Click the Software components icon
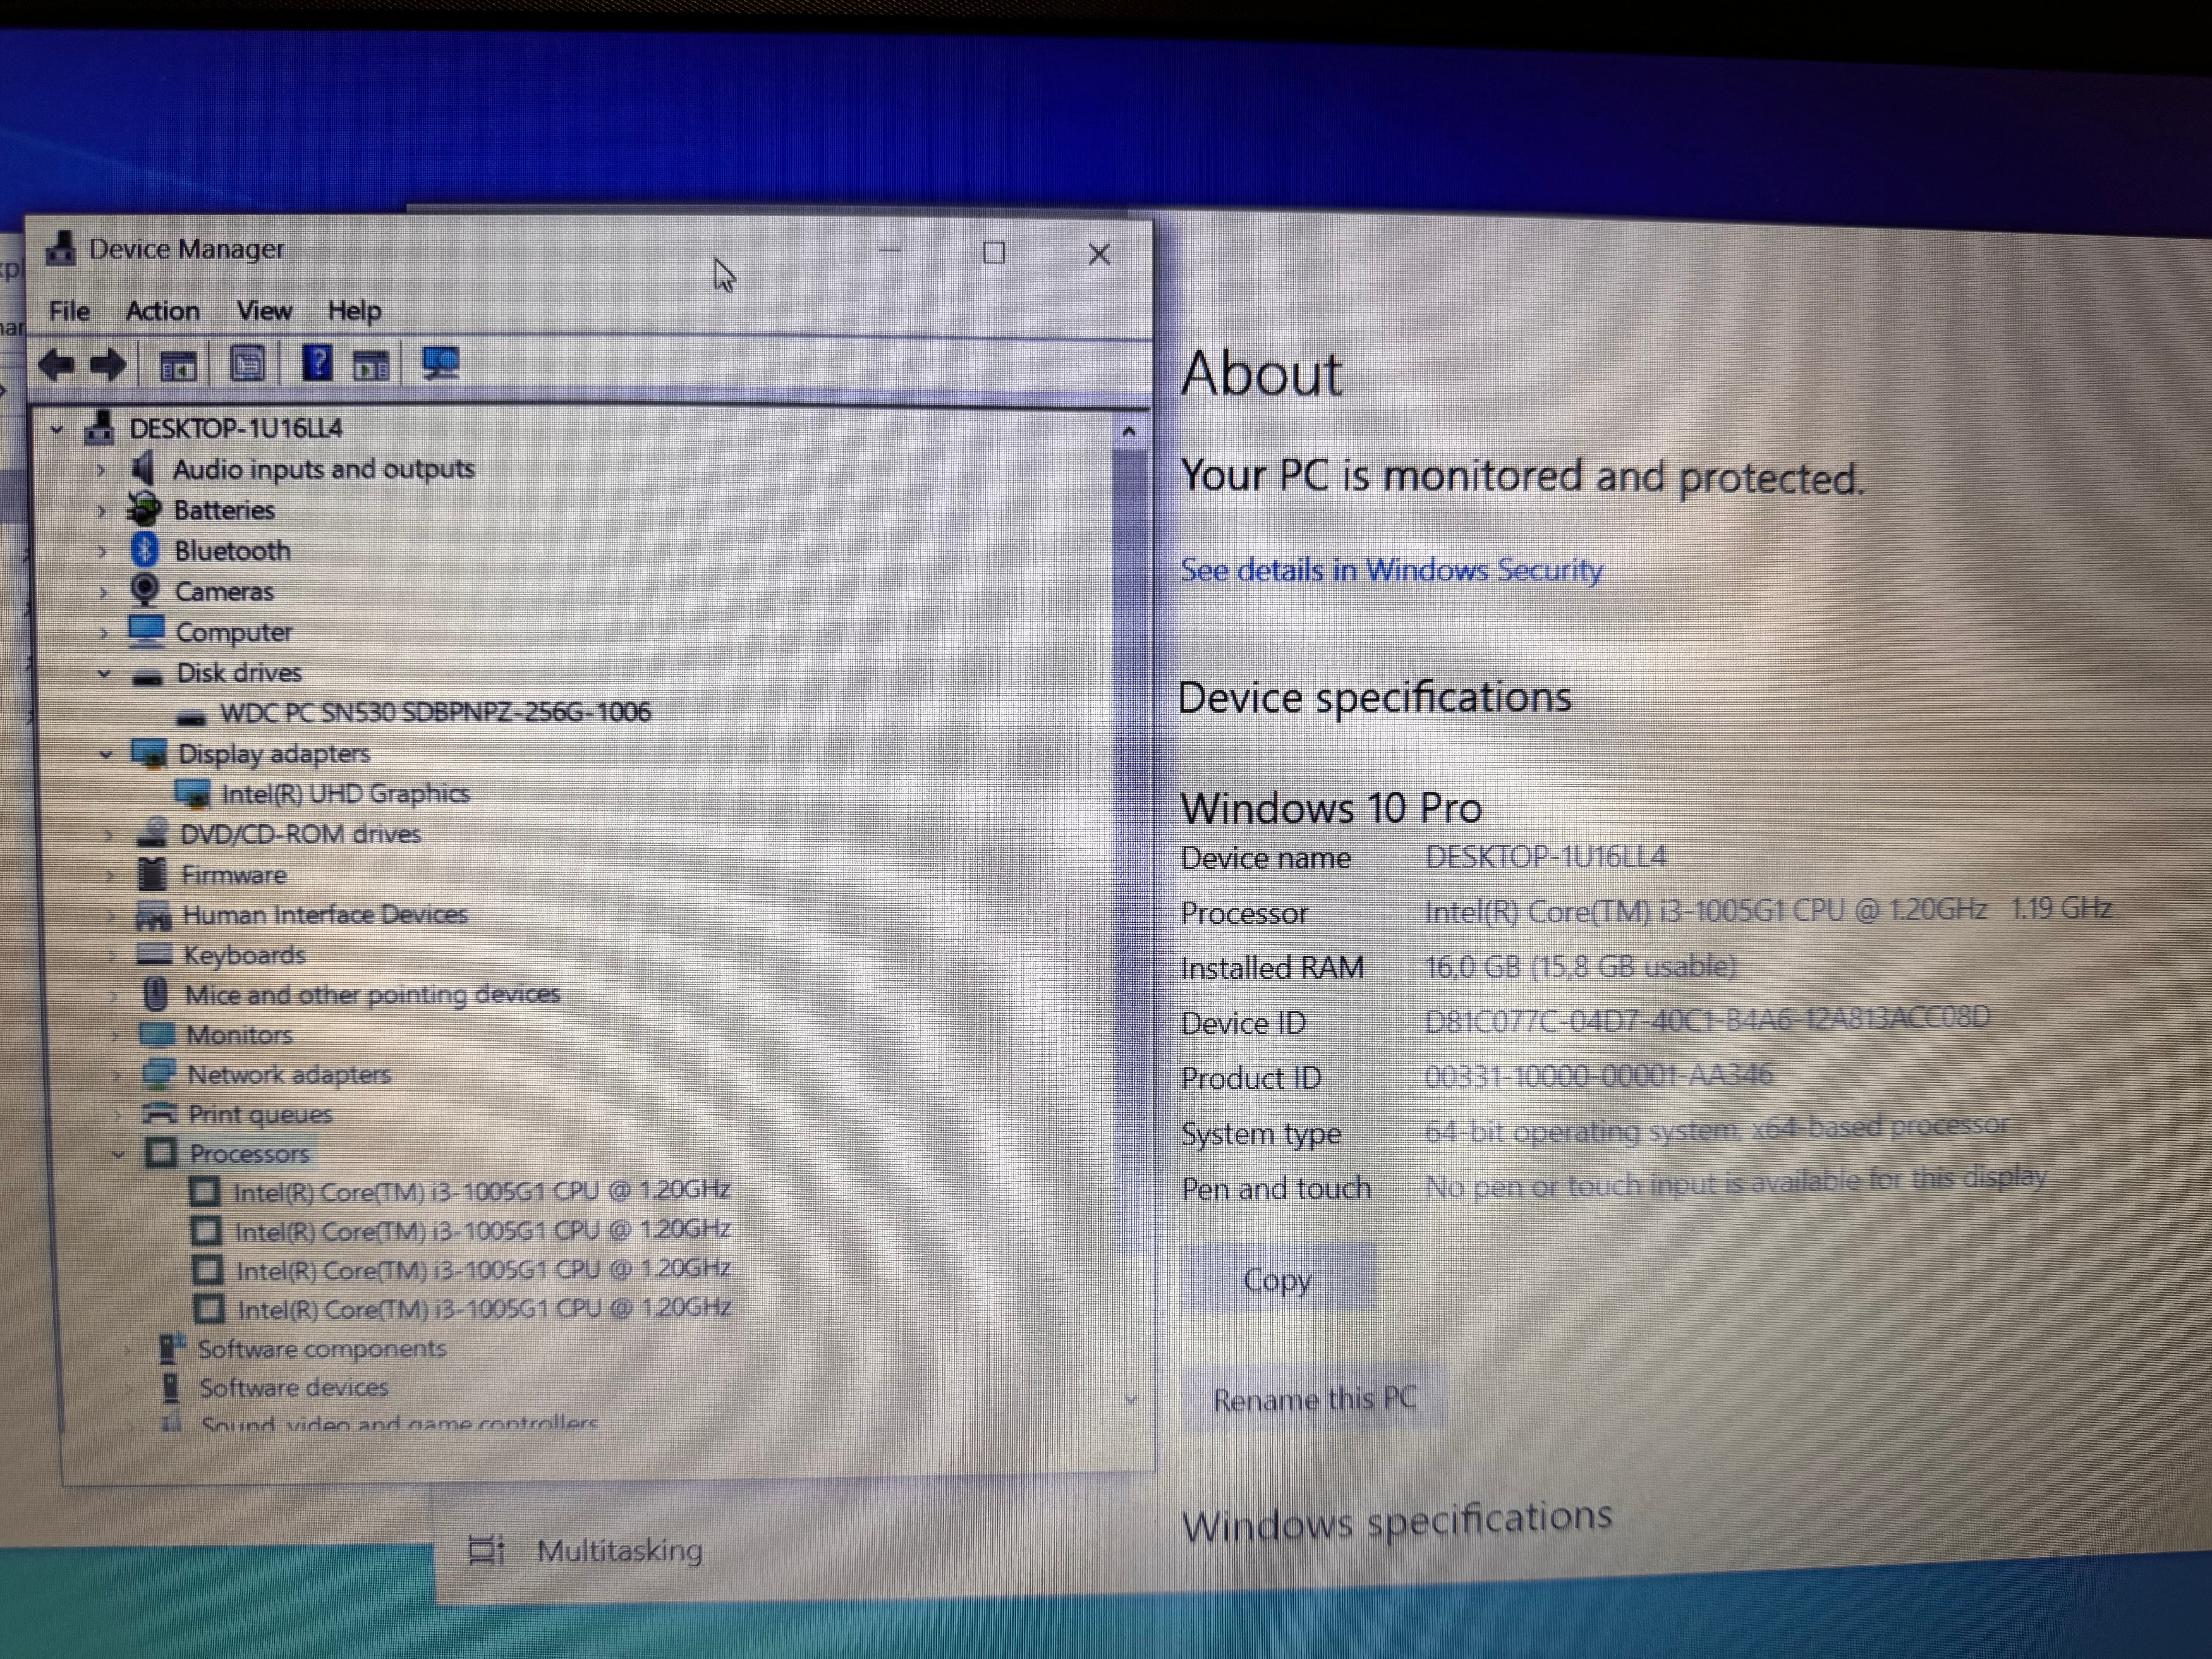Screen dimensions: 2212x1659 (x=171, y=1348)
